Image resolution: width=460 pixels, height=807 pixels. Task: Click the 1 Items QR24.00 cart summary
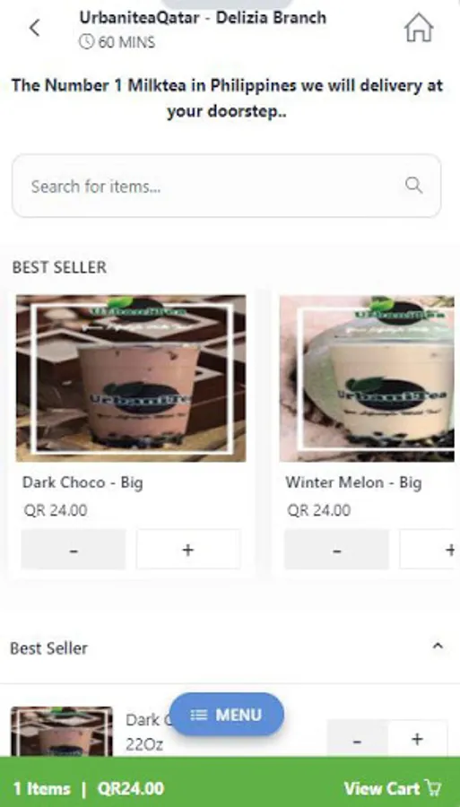pyautogui.click(x=89, y=788)
